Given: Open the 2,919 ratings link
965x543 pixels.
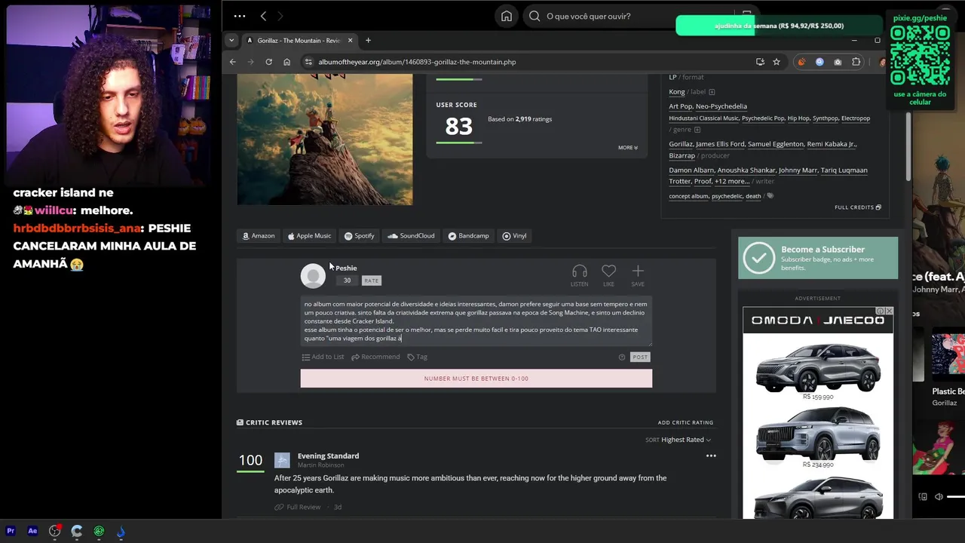Looking at the screenshot, I should [533, 119].
